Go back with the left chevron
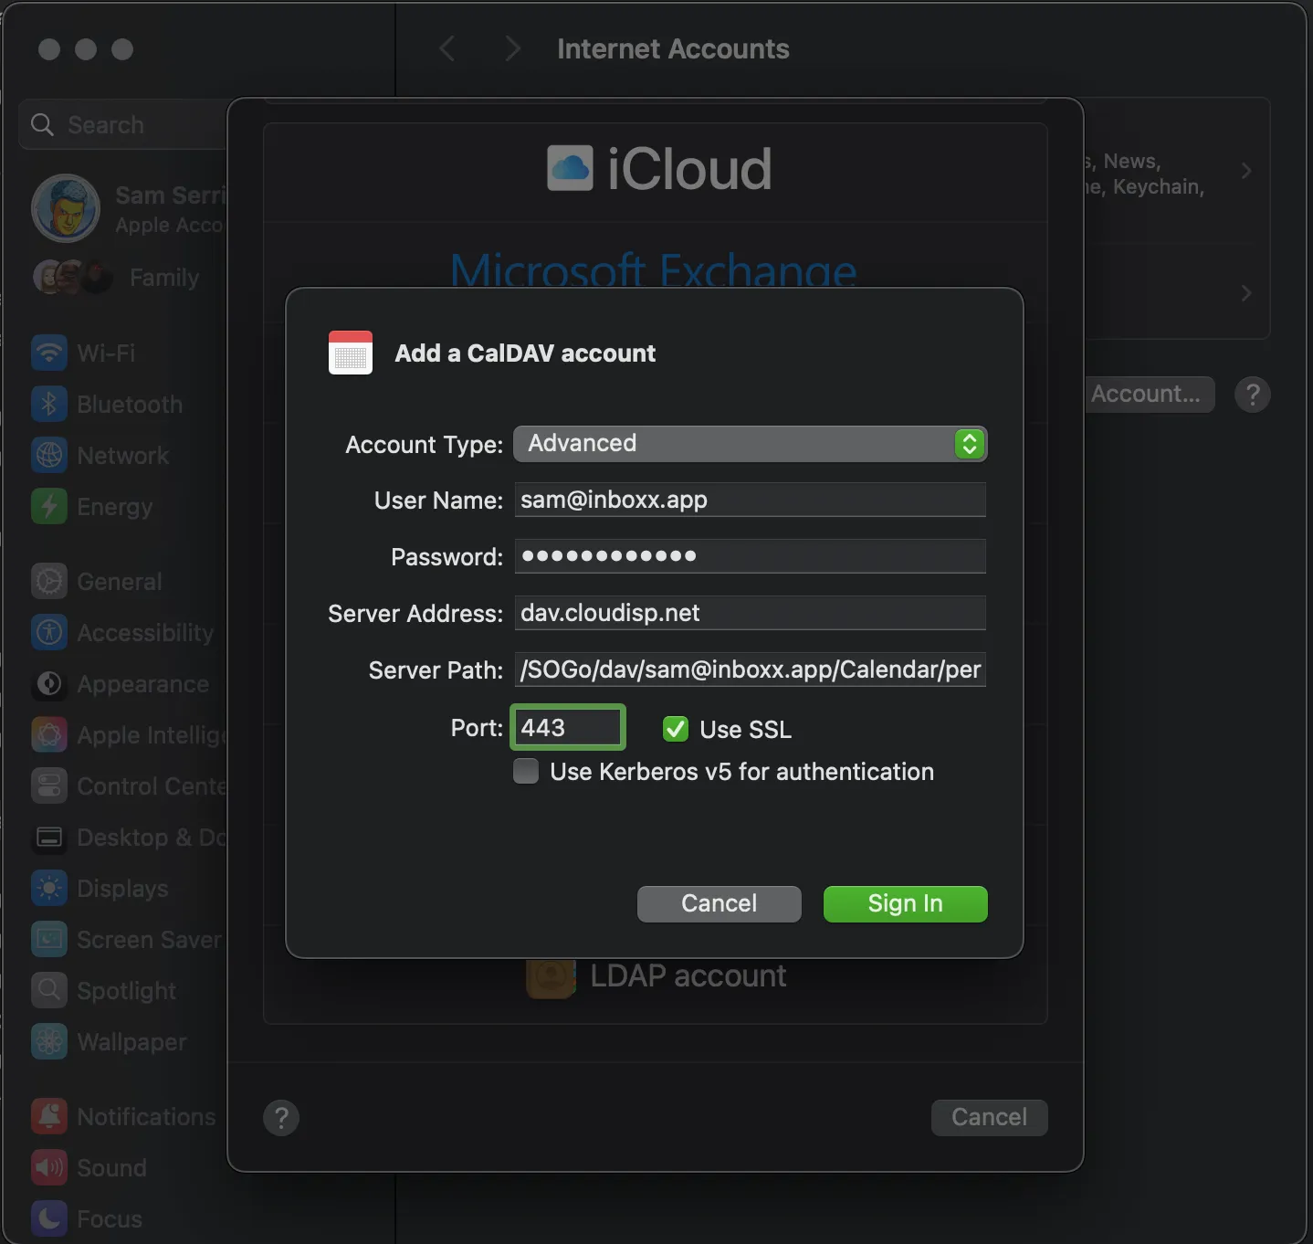This screenshot has width=1313, height=1244. coord(447,48)
